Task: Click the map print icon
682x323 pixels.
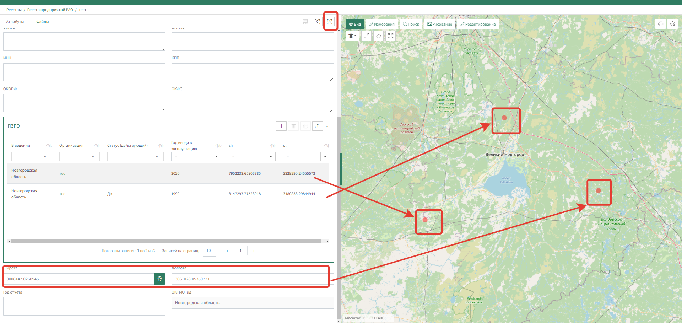Action: click(x=660, y=24)
